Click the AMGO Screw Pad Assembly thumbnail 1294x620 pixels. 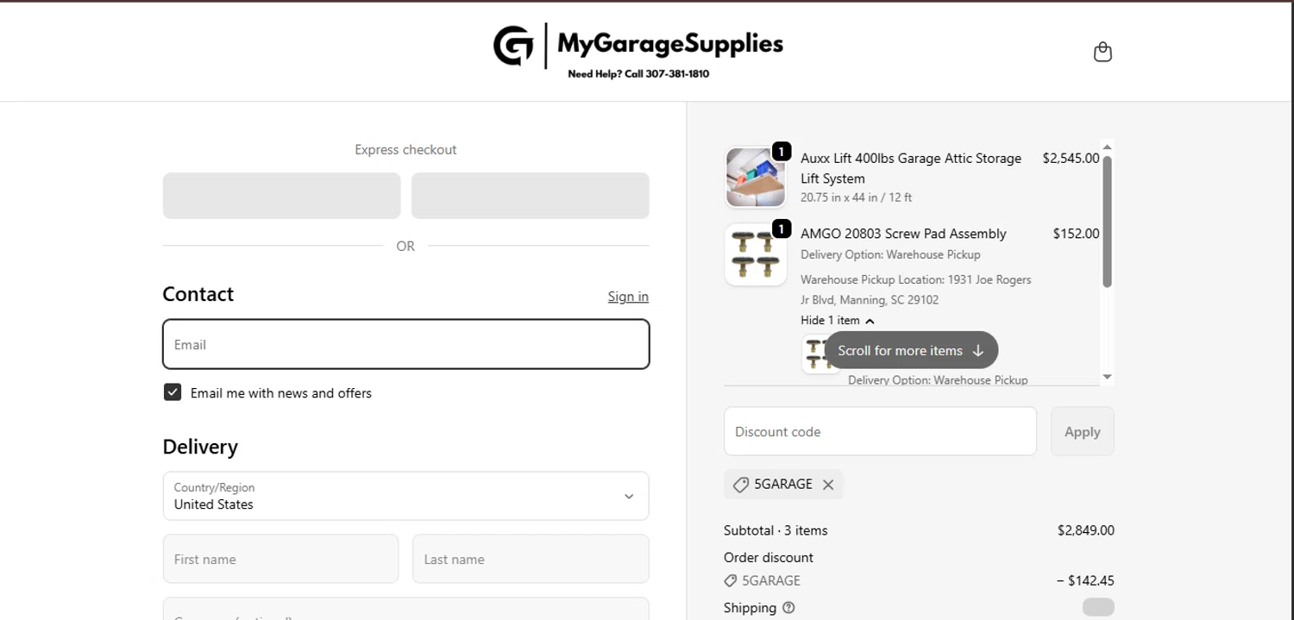[x=756, y=254]
